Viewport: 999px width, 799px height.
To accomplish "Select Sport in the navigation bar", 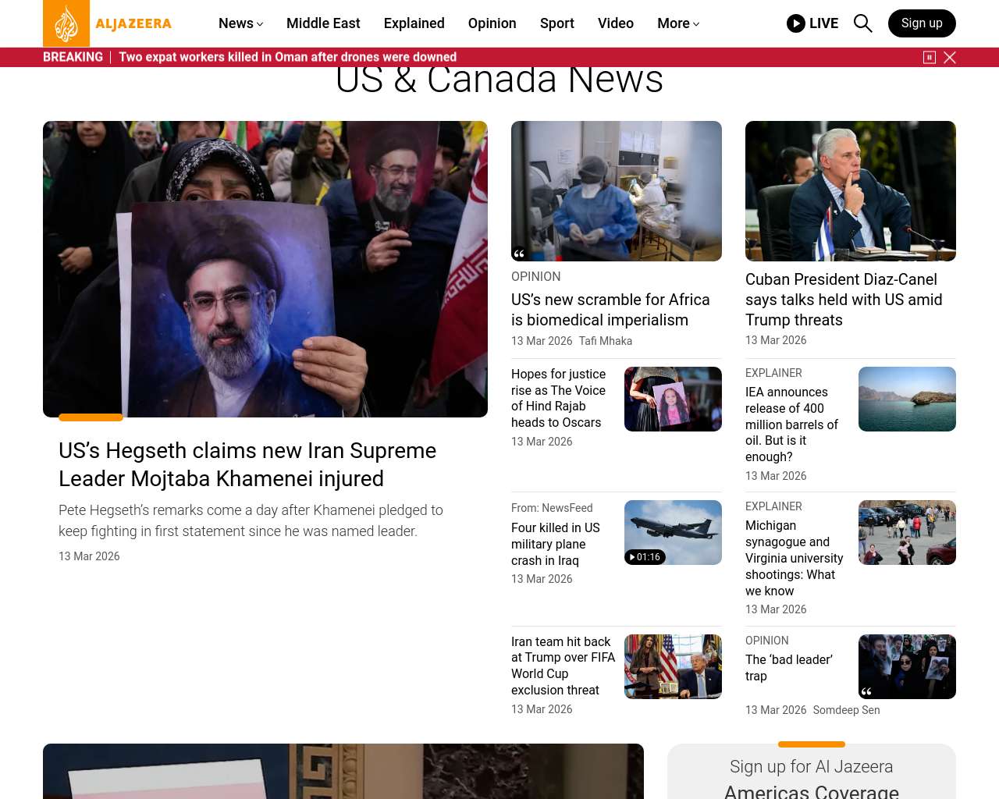I will [x=556, y=23].
